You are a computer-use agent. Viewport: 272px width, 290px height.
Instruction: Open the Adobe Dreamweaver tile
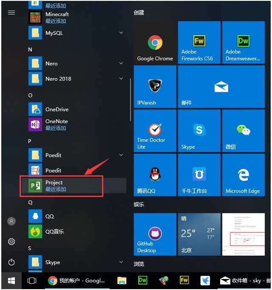point(243,42)
